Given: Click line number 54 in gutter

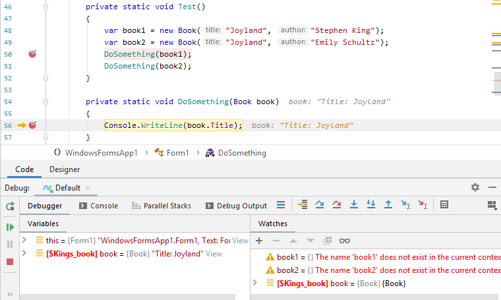Looking at the screenshot, I should click(8, 102).
